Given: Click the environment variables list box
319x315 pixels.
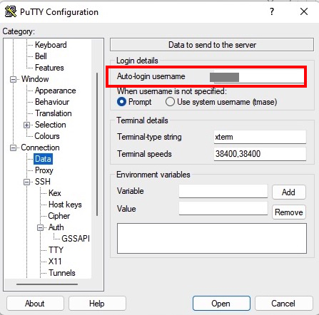Looking at the screenshot, I should (212, 238).
